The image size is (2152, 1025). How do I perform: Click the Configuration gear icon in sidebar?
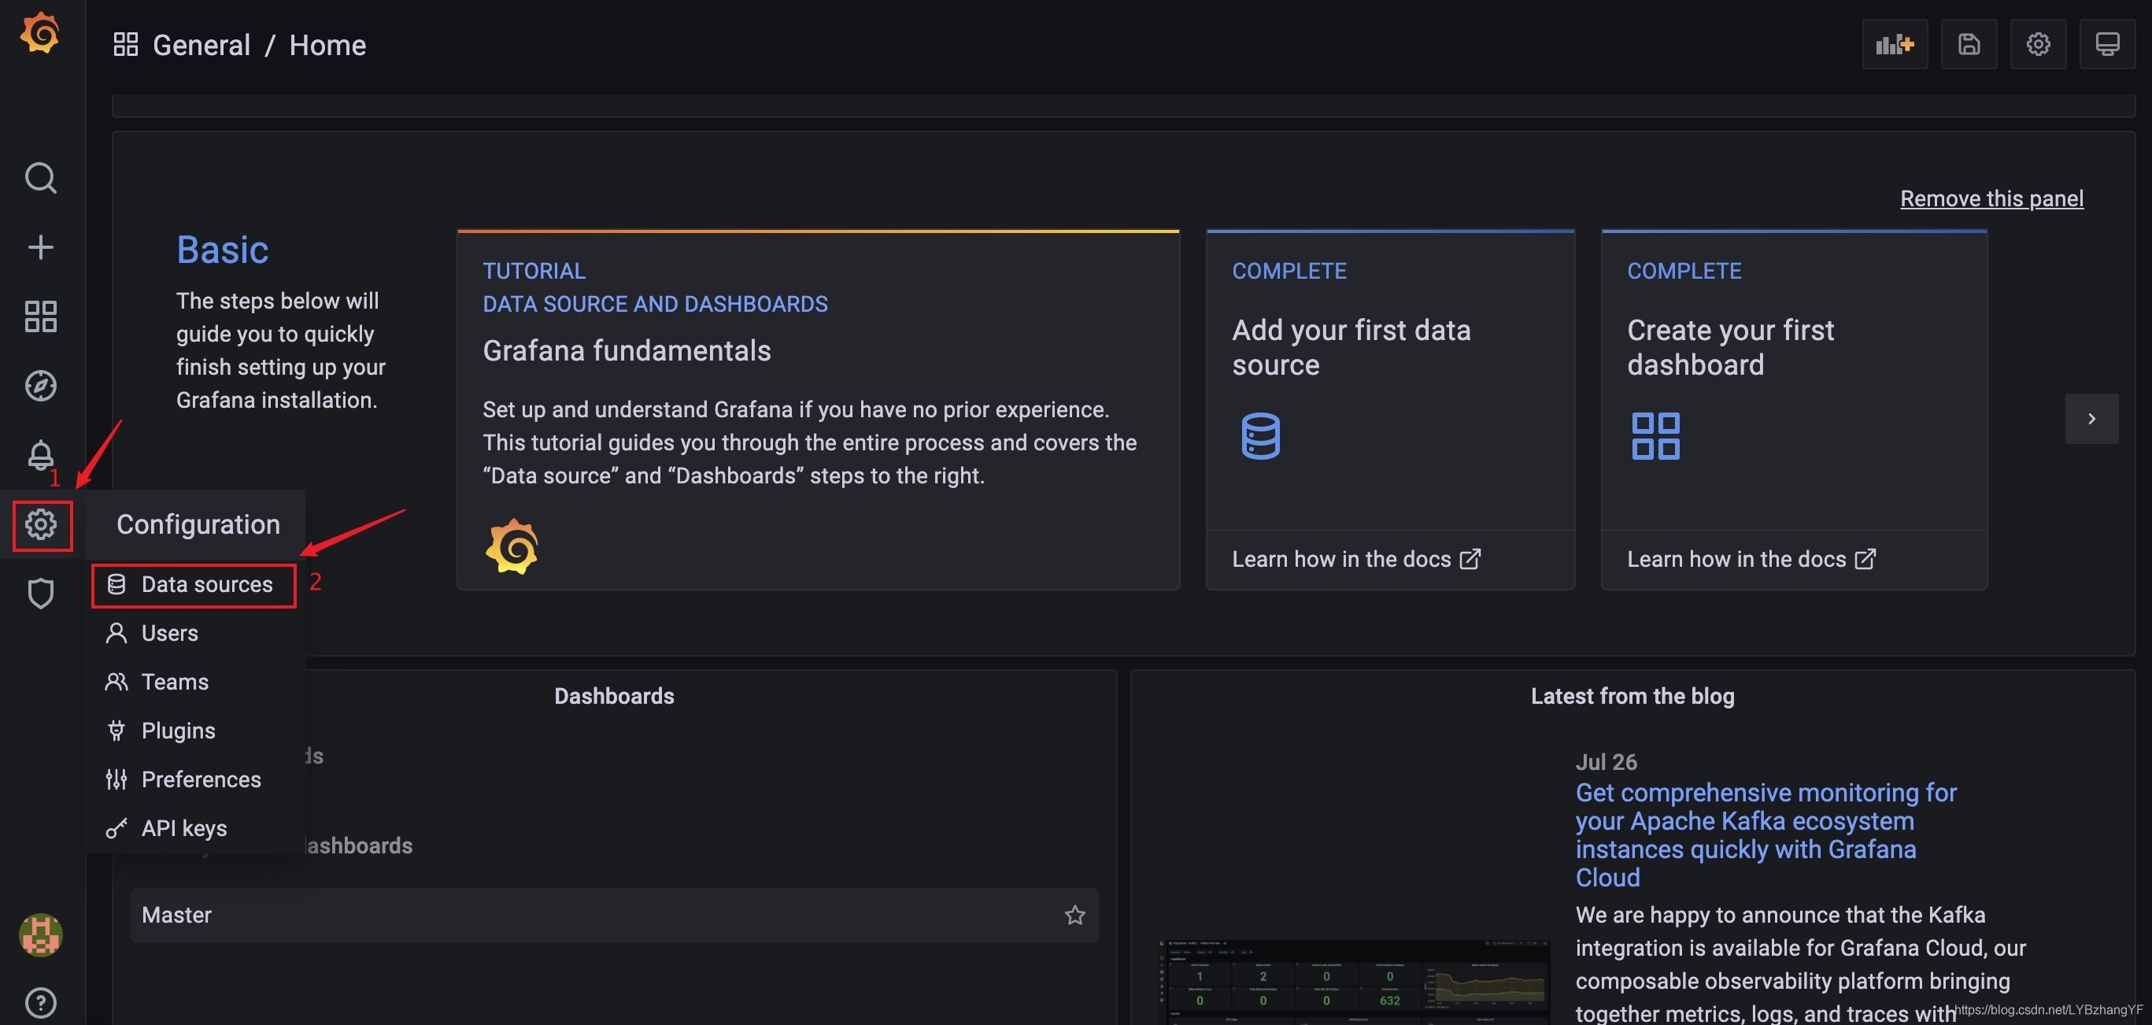click(x=41, y=524)
